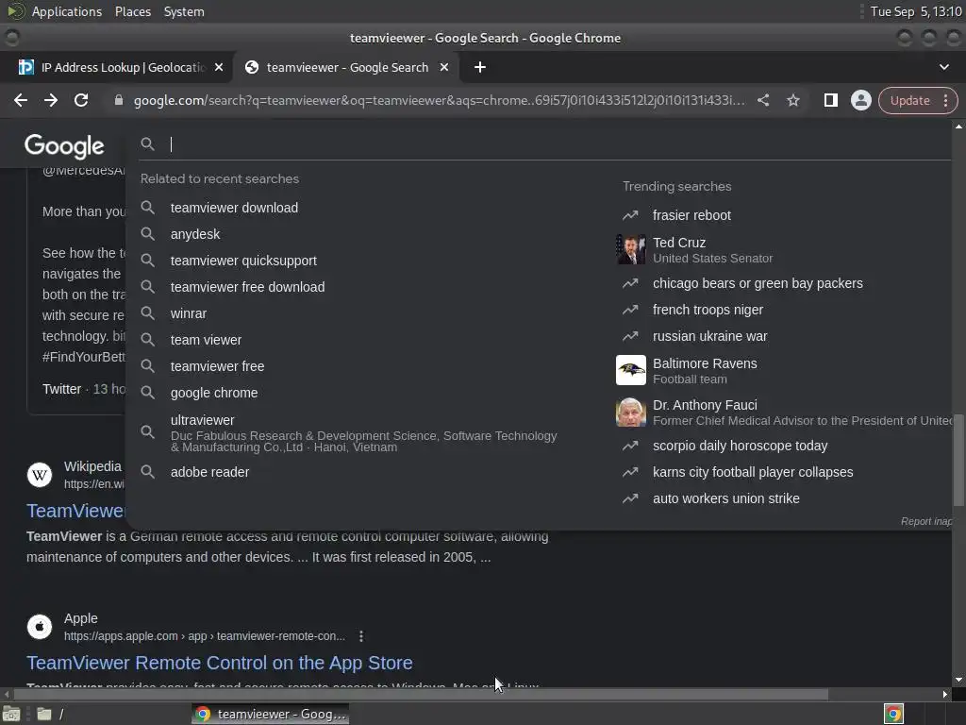Click the Chrome icon in bottom-right panel
This screenshot has height=725, width=966.
893,714
